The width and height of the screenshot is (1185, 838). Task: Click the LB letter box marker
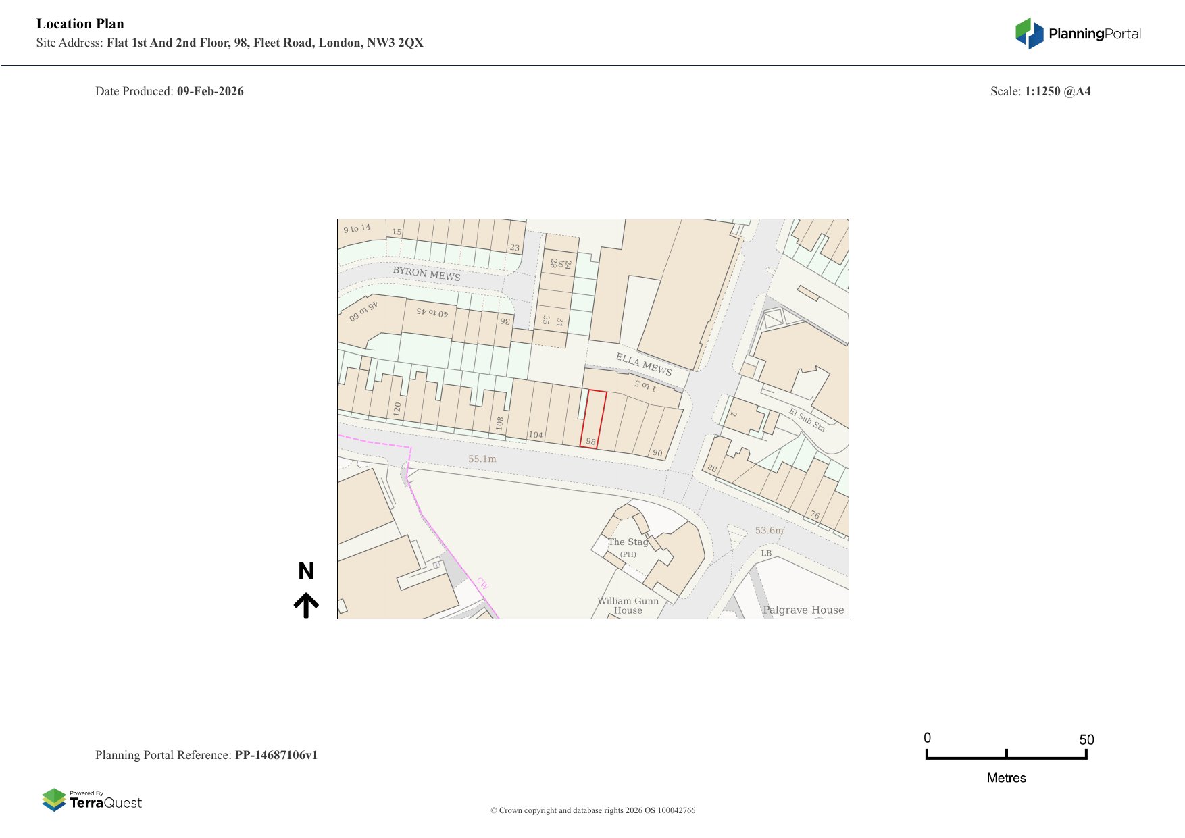(766, 554)
